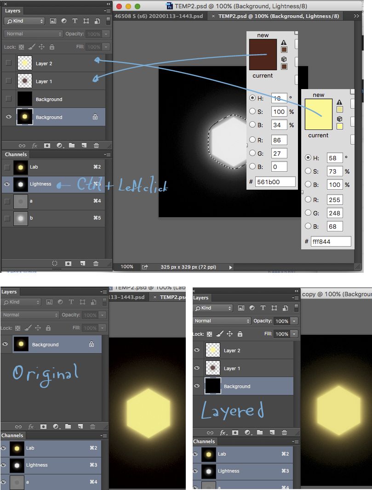Screen dimensions: 372x490
Task: Create new channel icon beside Channels trash
Action: pos(83,264)
